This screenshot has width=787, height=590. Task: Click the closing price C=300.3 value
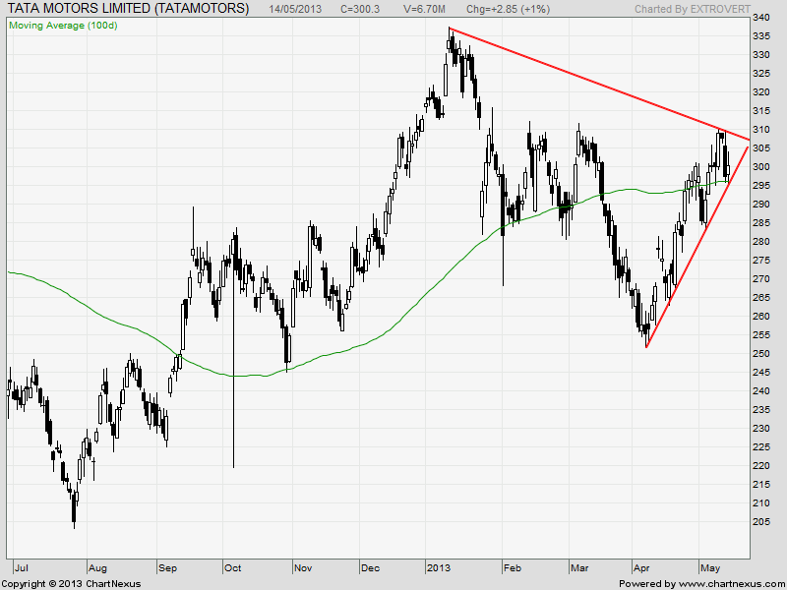[x=360, y=10]
